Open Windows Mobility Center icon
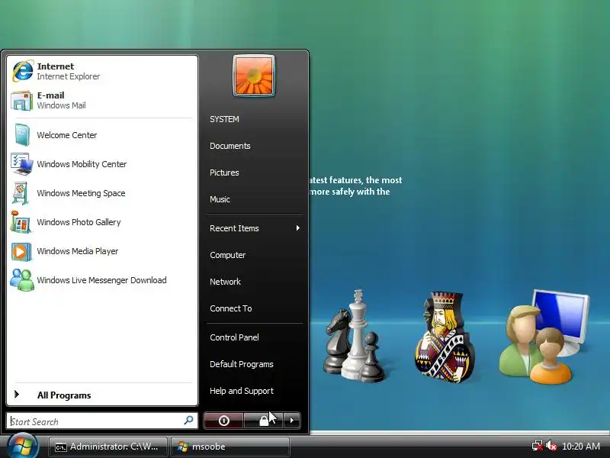This screenshot has width=610, height=458. 22,164
